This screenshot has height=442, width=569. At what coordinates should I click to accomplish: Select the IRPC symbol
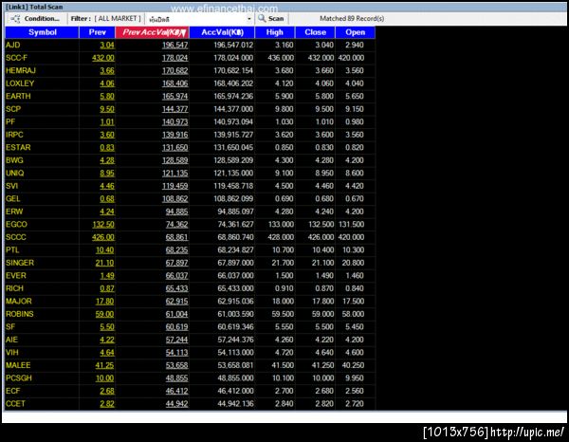point(14,135)
